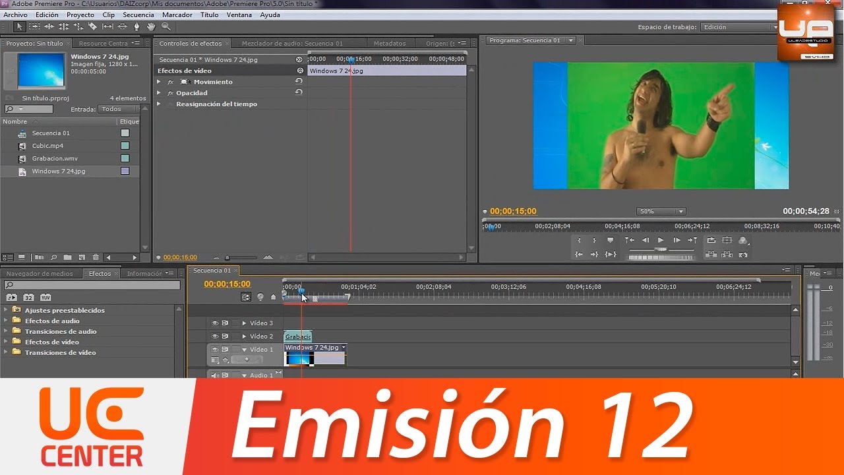Create a new bin in Project panel
Screen dimensions: 844x475
click(x=67, y=257)
